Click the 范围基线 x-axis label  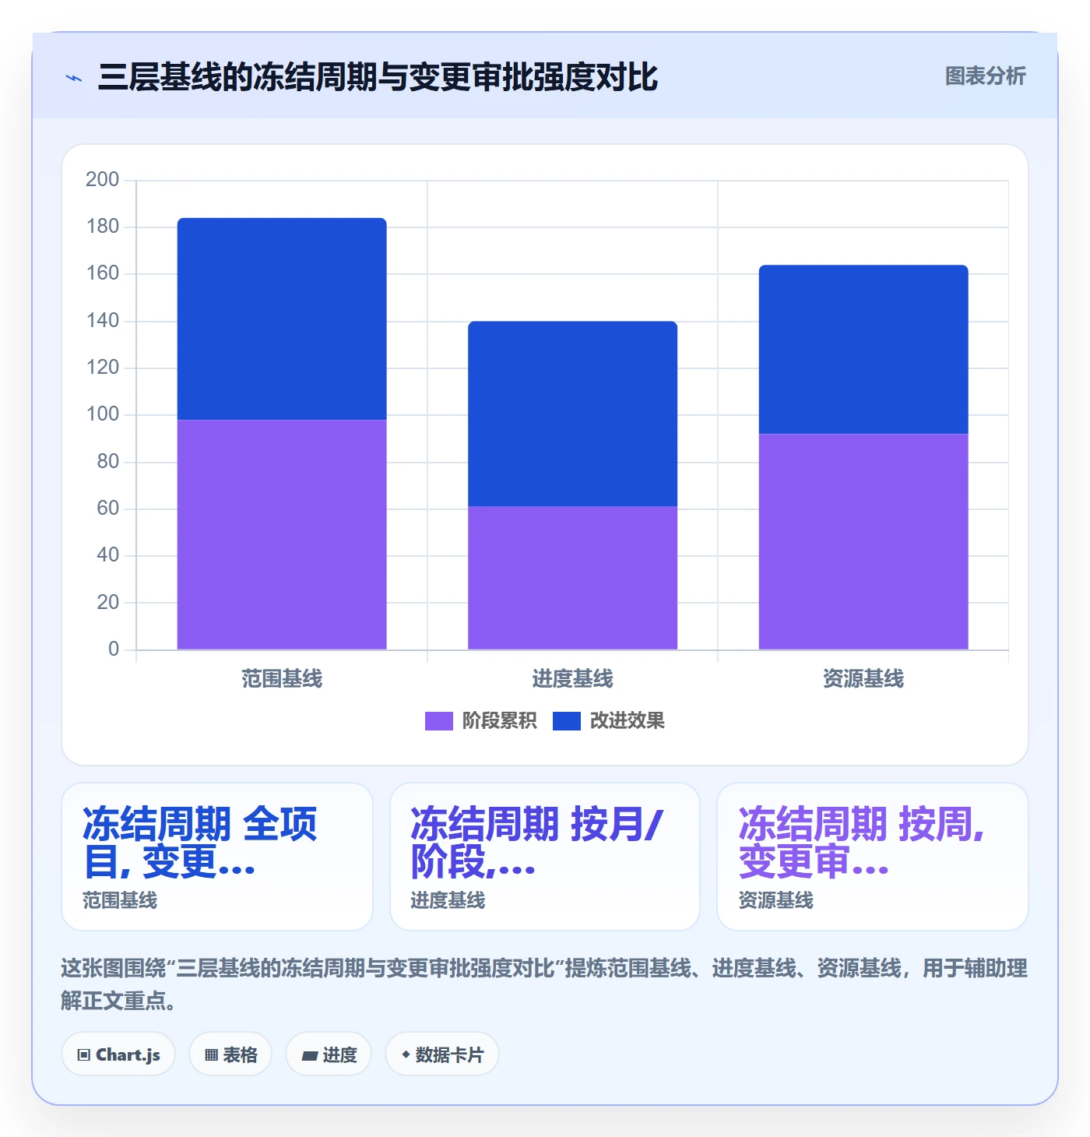pos(282,679)
